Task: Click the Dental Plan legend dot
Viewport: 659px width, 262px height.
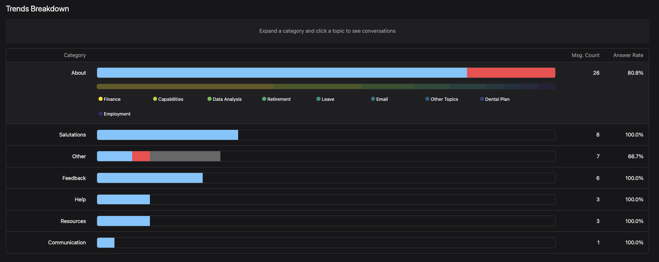Action: coord(482,99)
